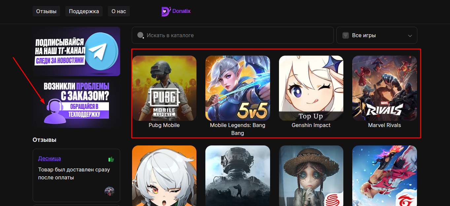Open the white-haired anime girl game cover
450x206 pixels.
164,176
